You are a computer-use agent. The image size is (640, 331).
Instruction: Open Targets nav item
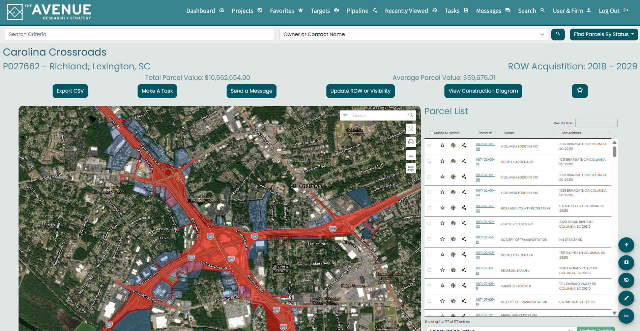pyautogui.click(x=325, y=11)
